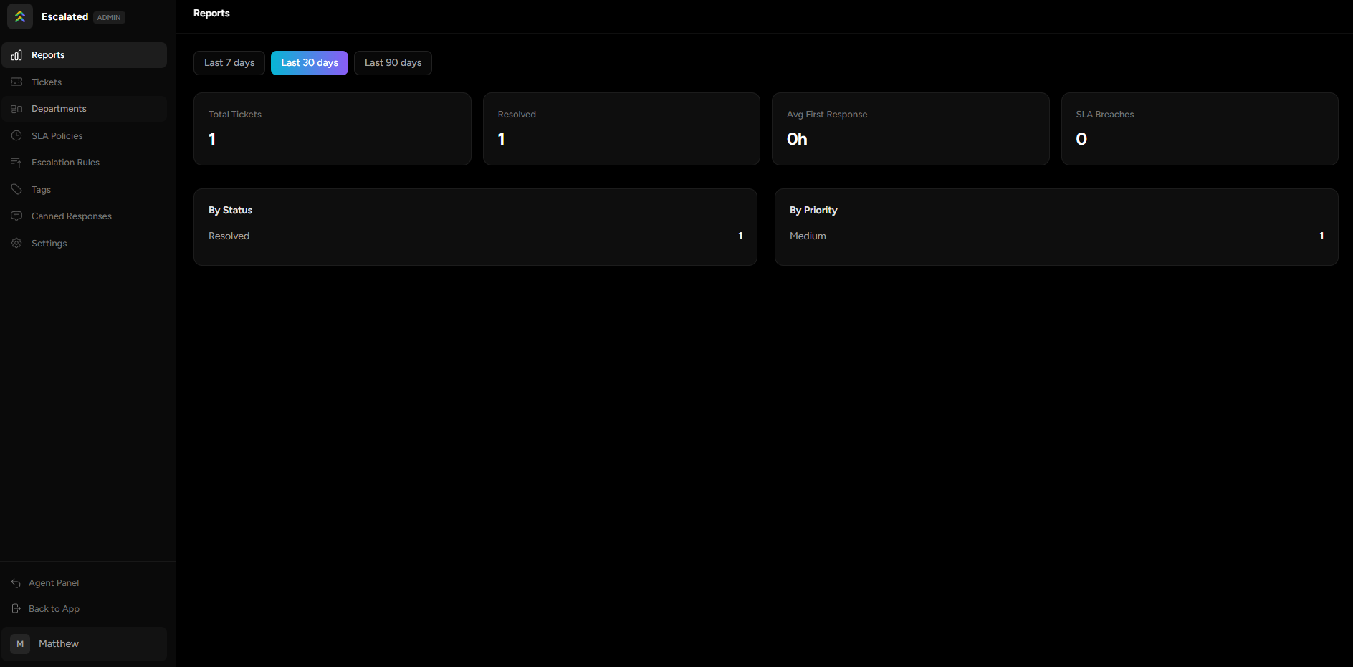
Task: Click the SLA Policies clock icon
Action: [16, 135]
